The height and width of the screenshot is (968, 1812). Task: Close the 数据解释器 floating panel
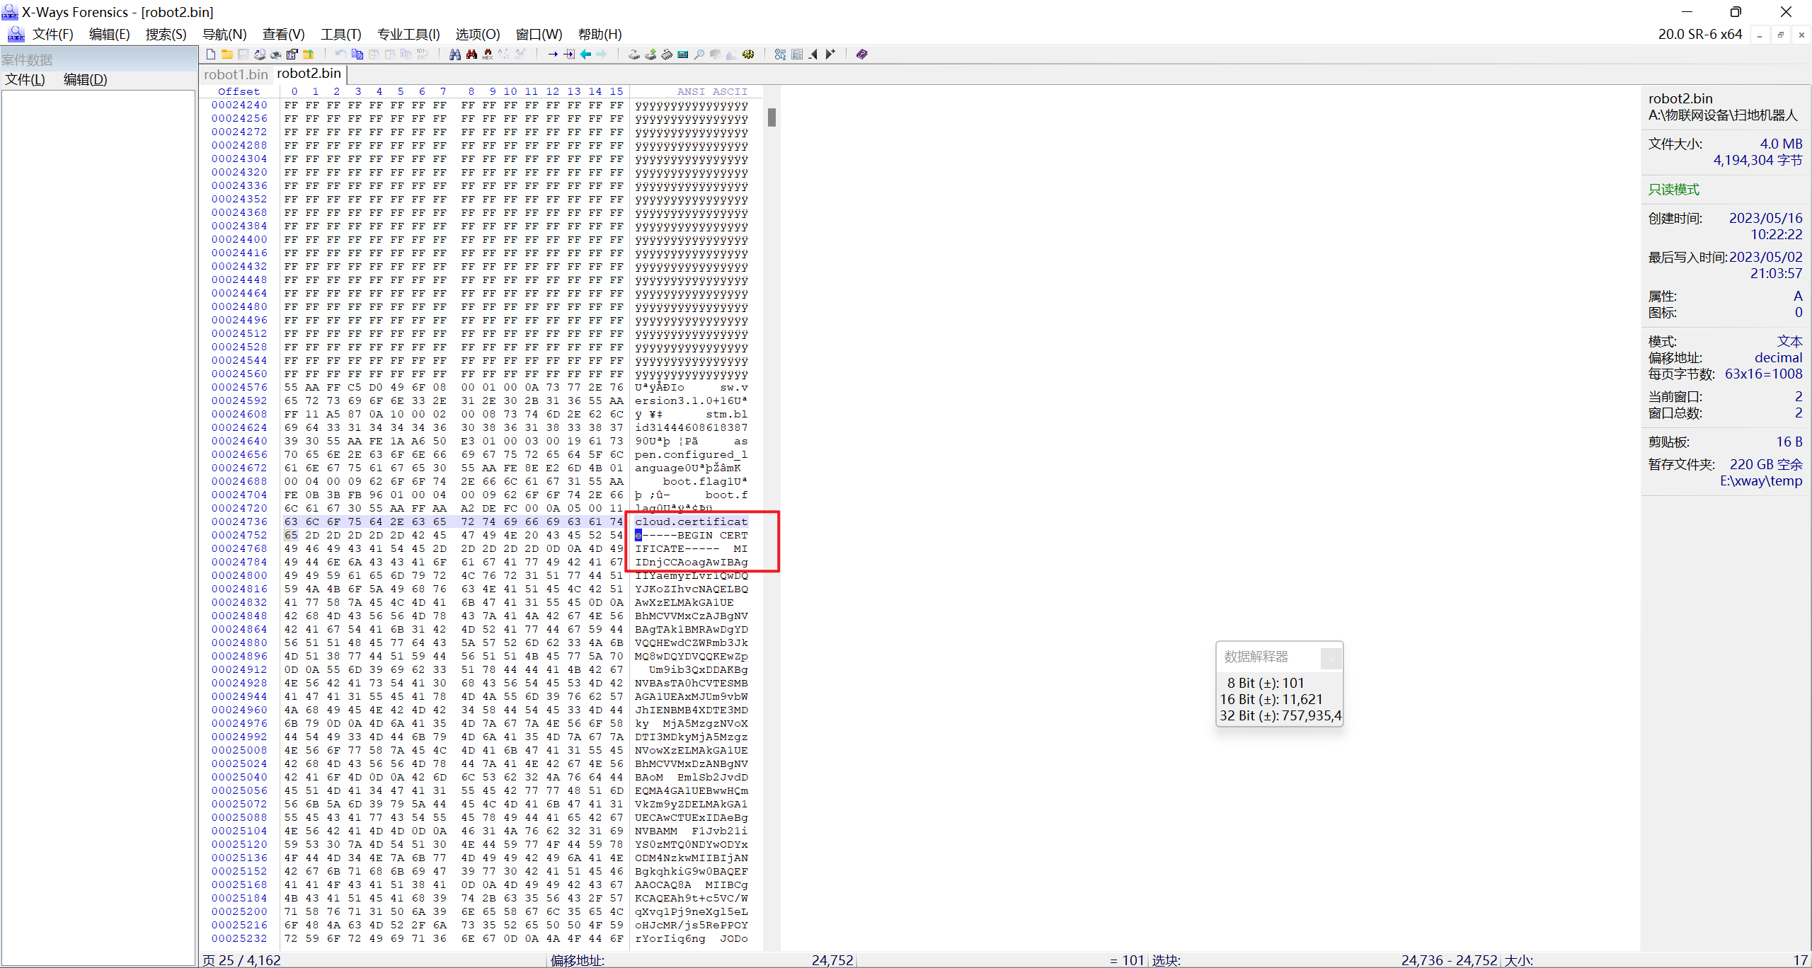(x=1331, y=658)
